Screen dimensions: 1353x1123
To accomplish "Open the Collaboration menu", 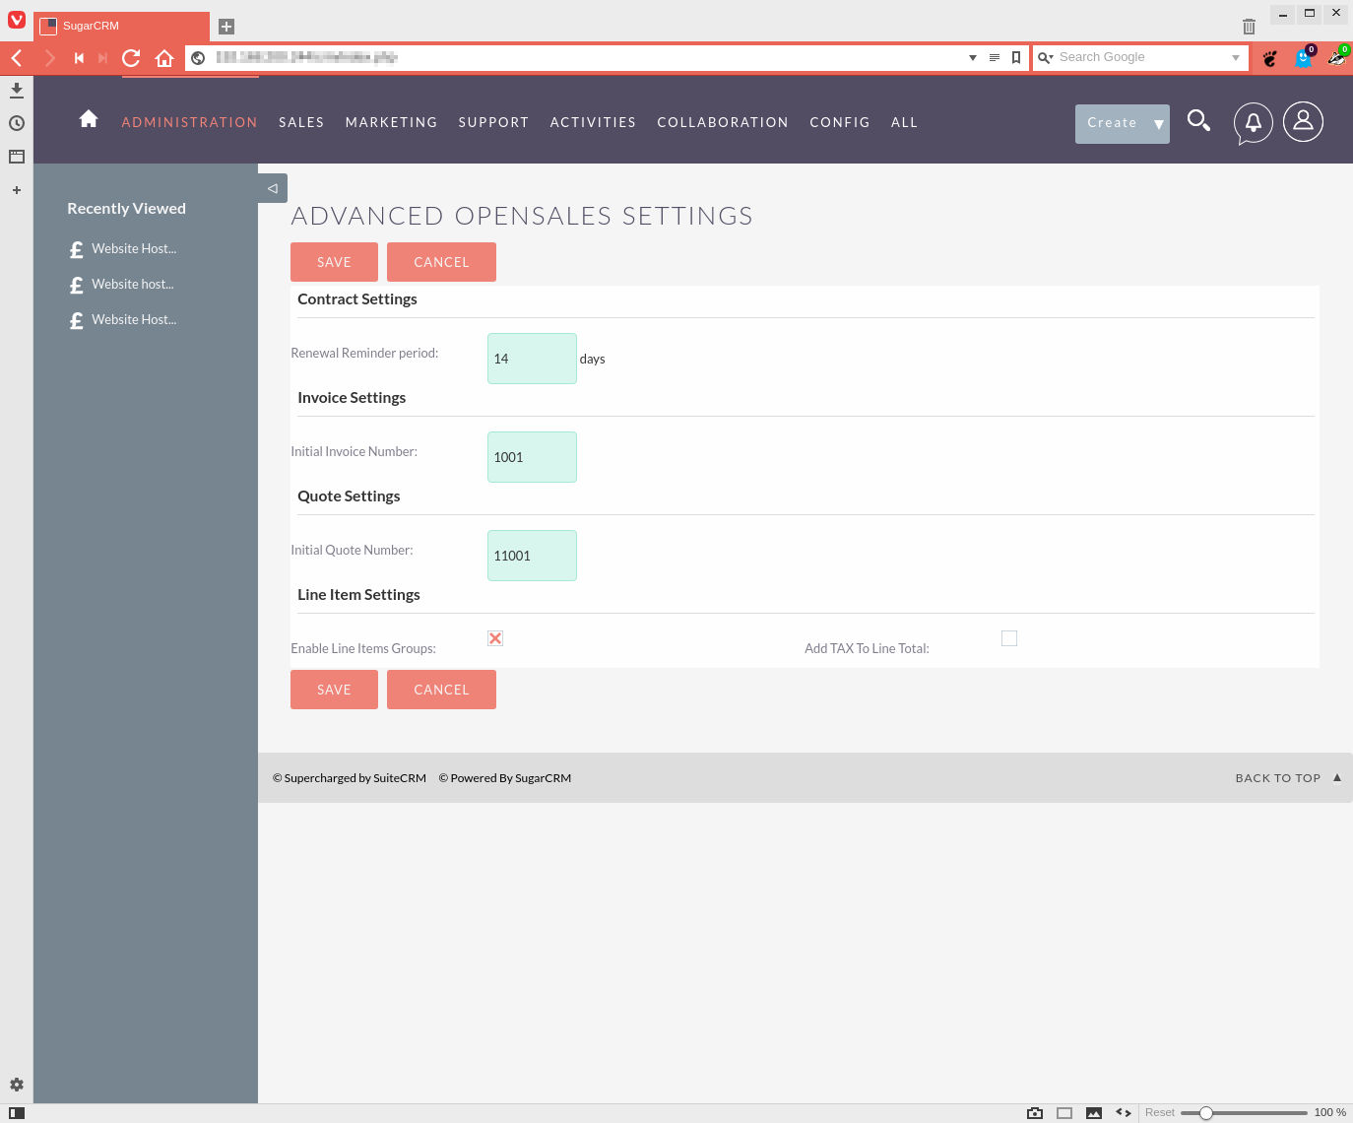I will 723,122.
